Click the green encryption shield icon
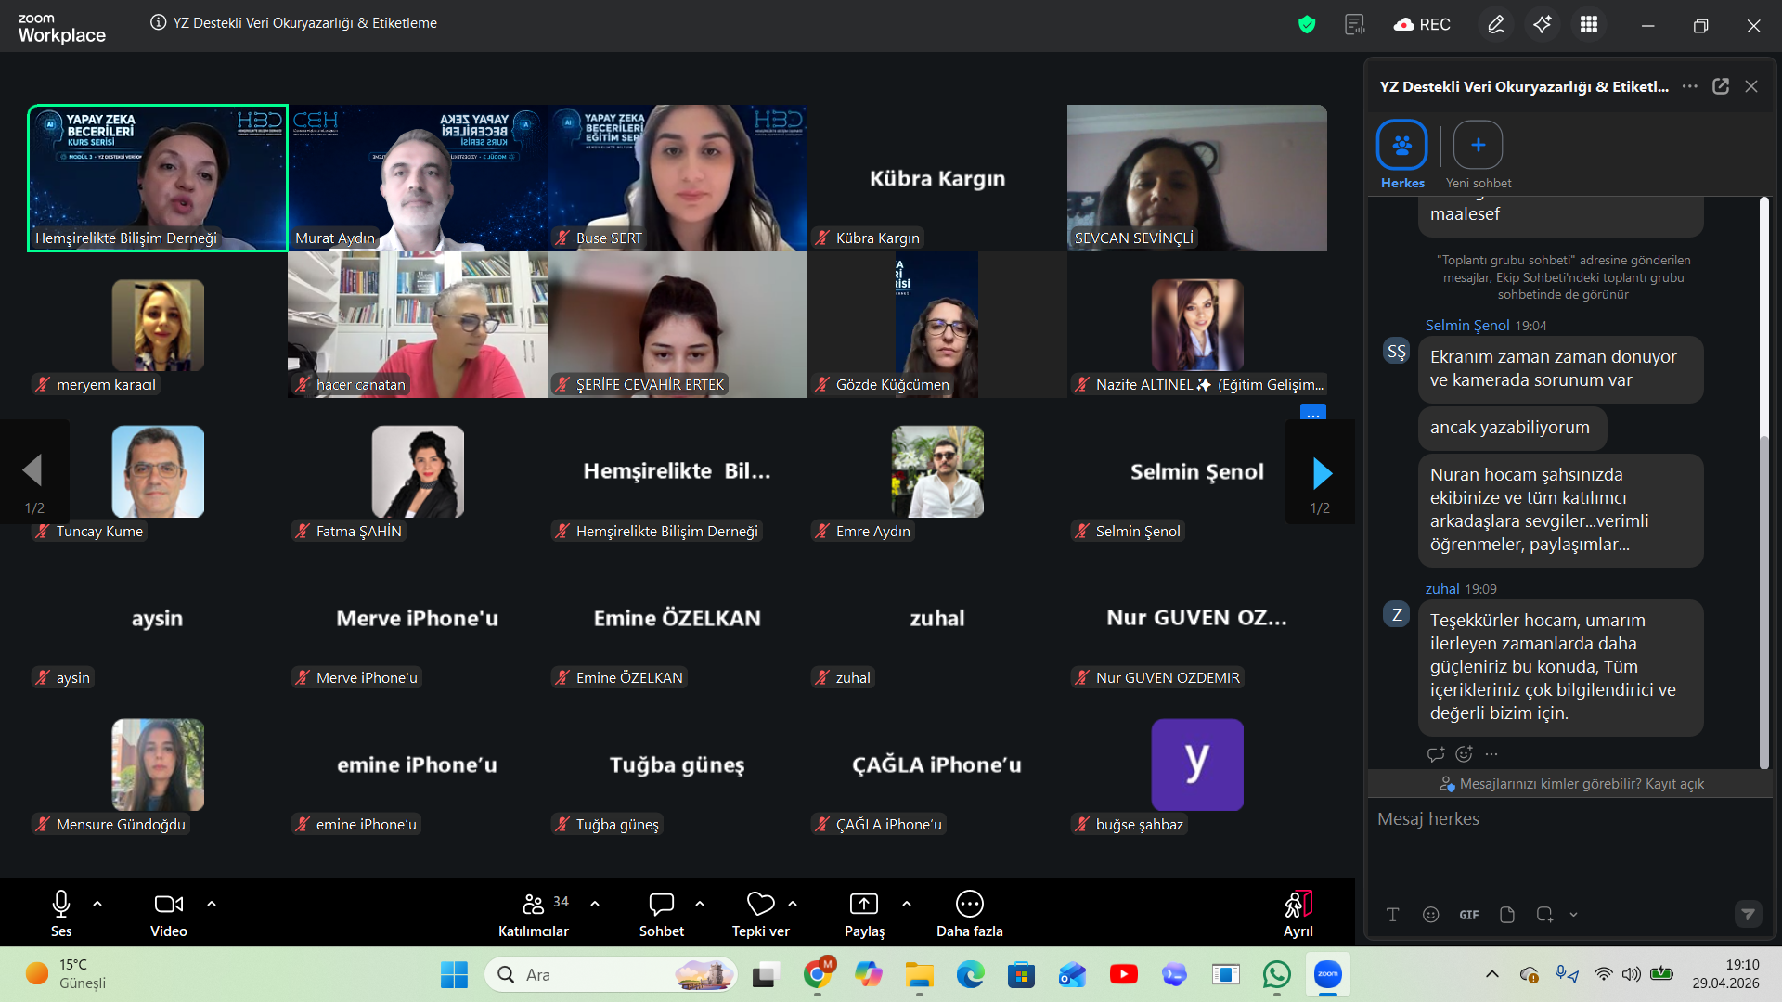The height and width of the screenshot is (1002, 1782). tap(1307, 25)
